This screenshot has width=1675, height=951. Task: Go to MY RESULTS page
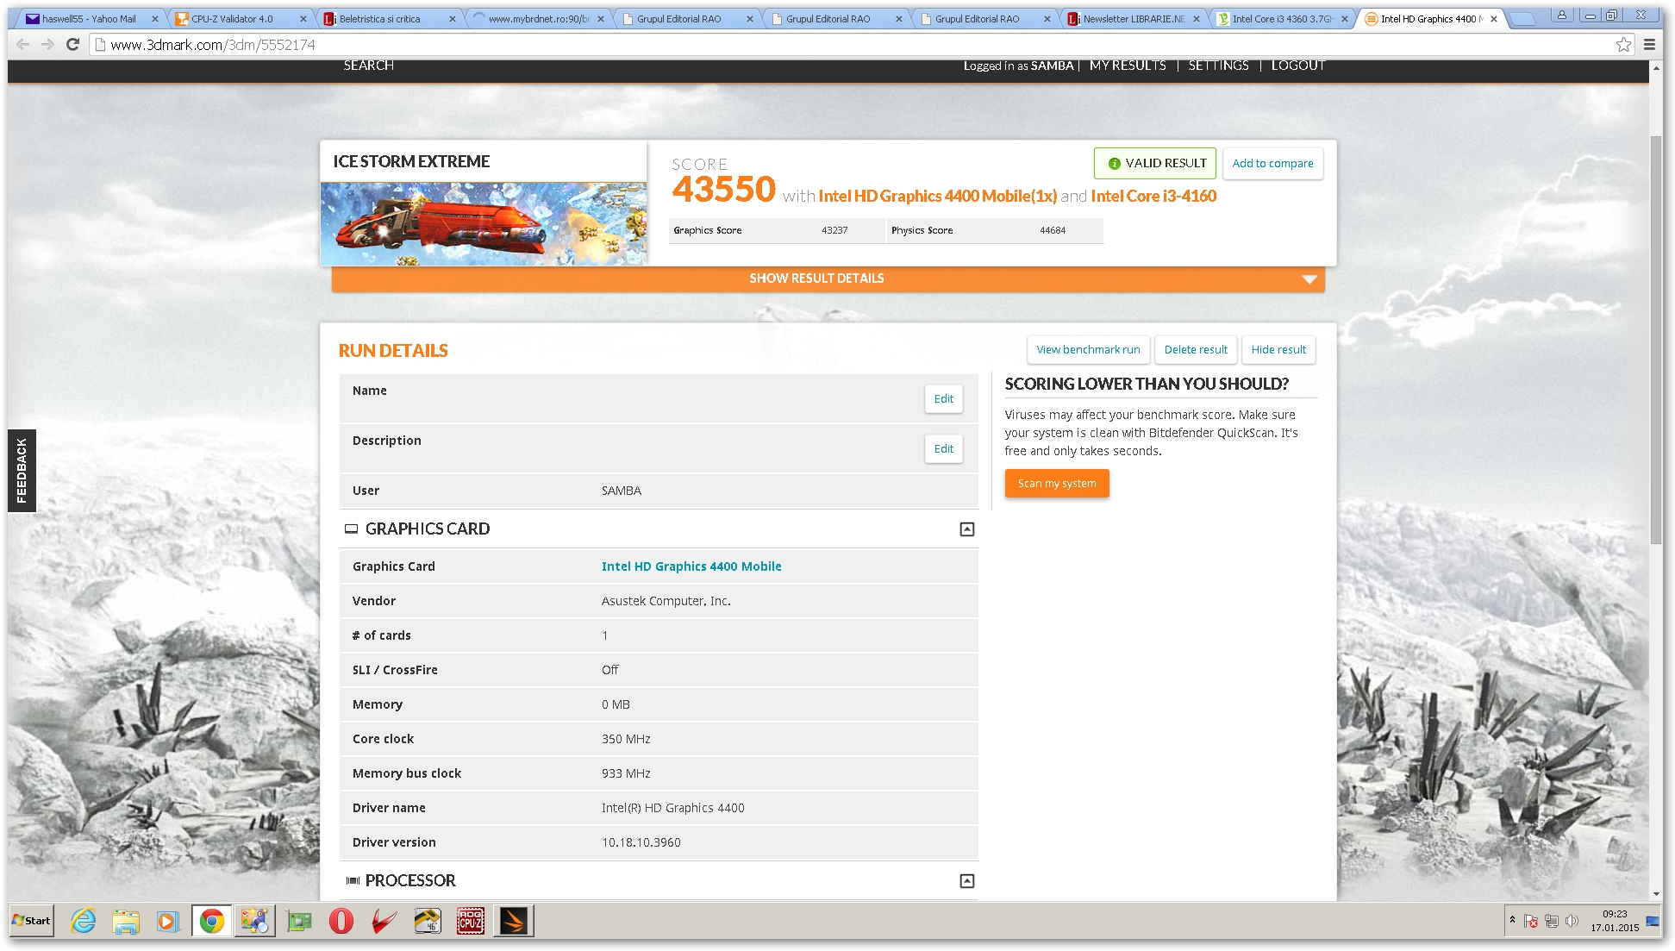[x=1128, y=66]
